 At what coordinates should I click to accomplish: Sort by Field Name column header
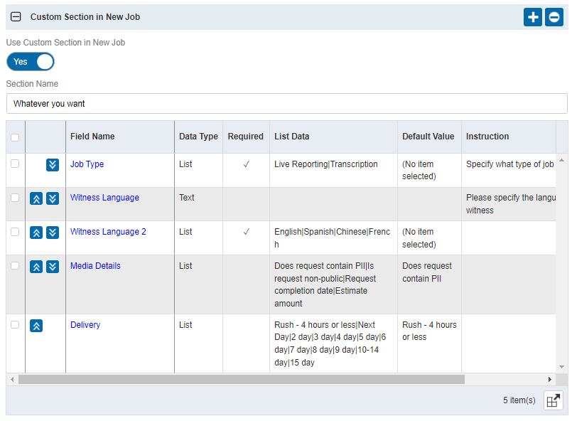(92, 137)
